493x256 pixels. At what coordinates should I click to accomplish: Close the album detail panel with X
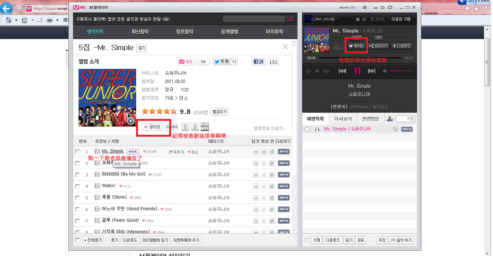click(285, 47)
